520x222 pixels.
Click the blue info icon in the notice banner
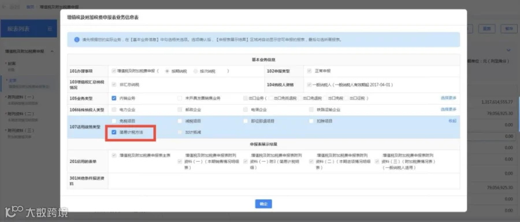pyautogui.click(x=77, y=39)
